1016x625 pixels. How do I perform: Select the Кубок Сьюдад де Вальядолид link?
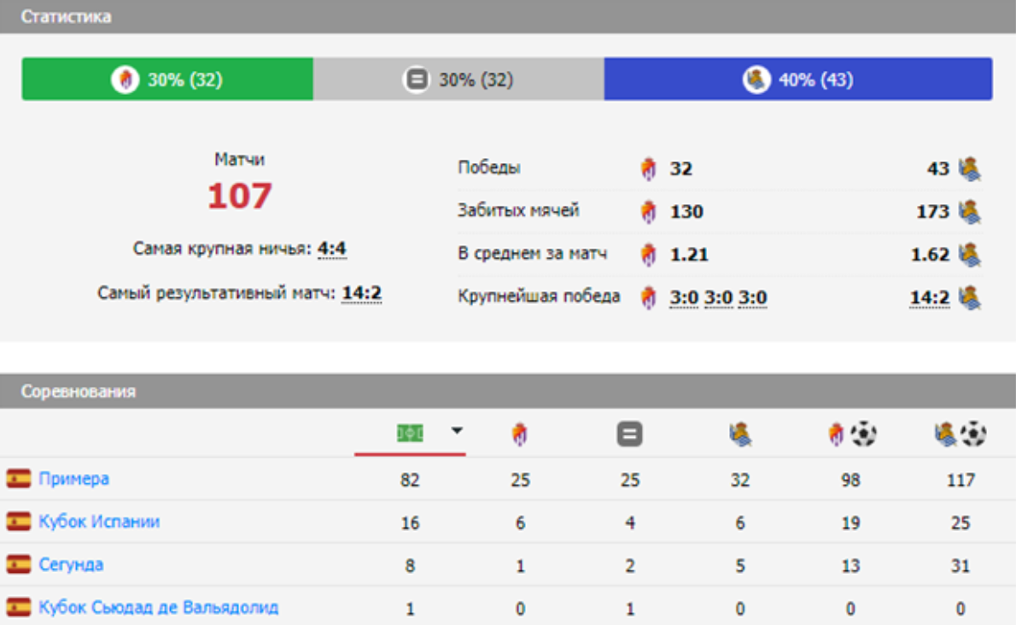(158, 608)
